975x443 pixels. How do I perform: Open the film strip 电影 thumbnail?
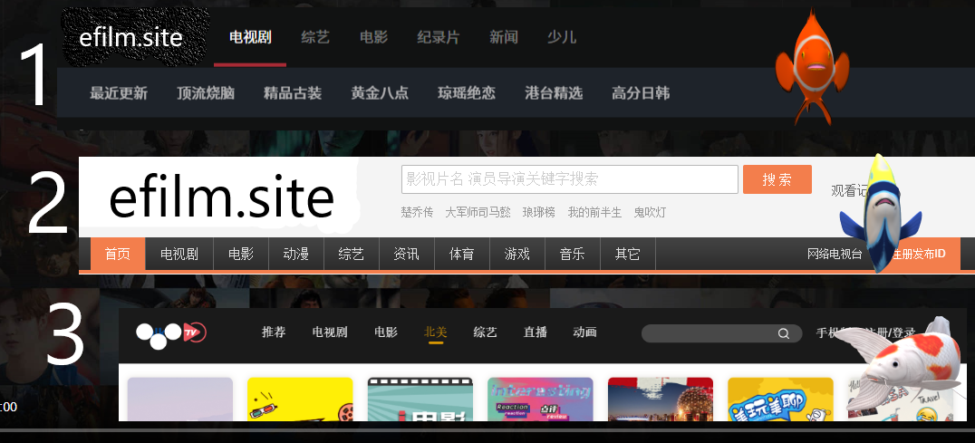point(420,400)
